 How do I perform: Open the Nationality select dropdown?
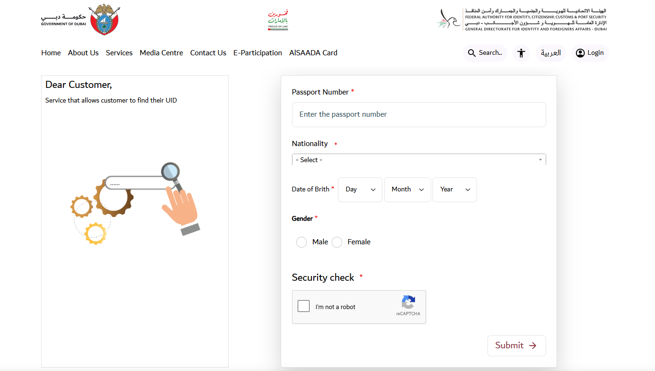pos(419,160)
